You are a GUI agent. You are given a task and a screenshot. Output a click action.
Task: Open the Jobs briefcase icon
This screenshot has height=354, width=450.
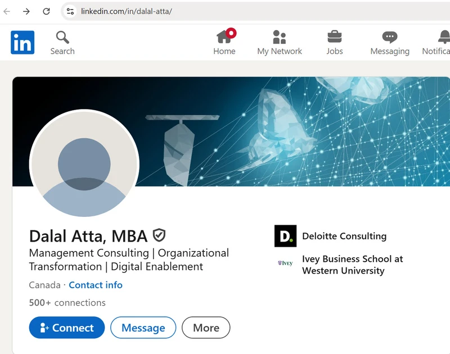pos(335,37)
